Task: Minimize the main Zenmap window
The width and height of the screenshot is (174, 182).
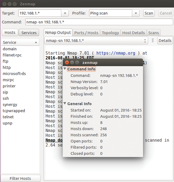Action: point(9,4)
